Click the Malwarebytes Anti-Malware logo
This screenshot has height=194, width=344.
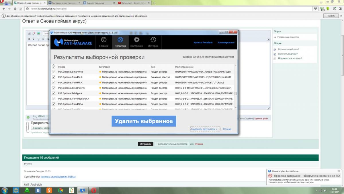(x=73, y=42)
